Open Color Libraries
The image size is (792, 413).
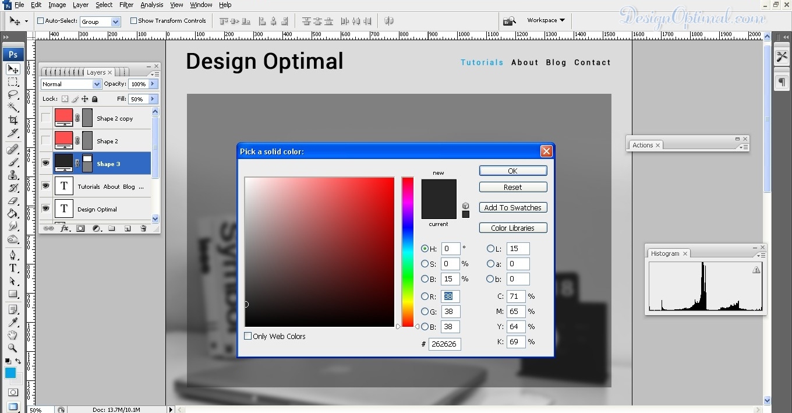(513, 228)
